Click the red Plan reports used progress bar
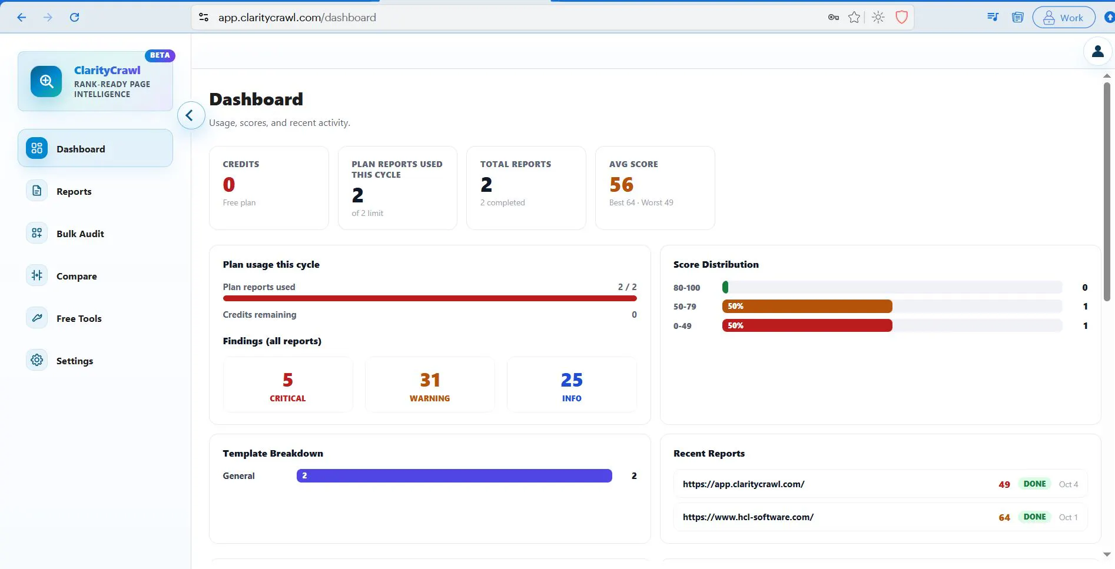Screen dimensions: 1115x569 (x=430, y=298)
